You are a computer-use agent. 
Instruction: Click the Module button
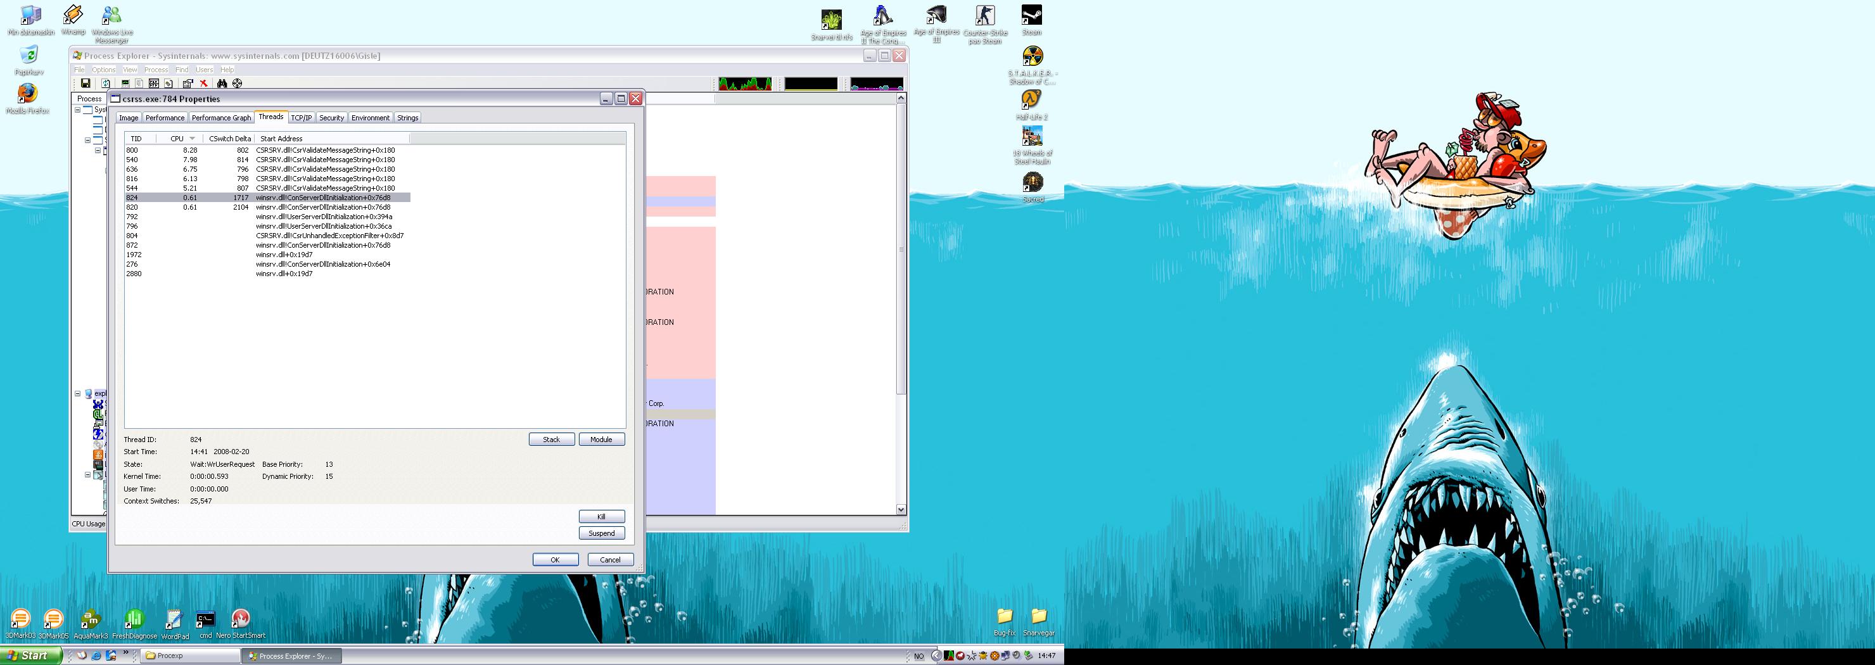(601, 440)
